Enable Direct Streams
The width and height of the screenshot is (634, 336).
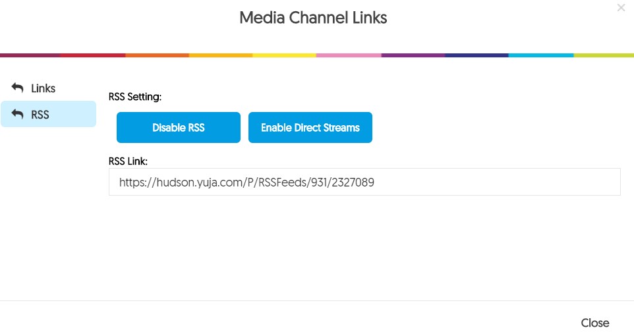point(310,127)
